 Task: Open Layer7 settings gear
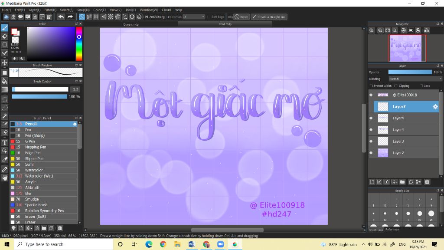(x=435, y=107)
